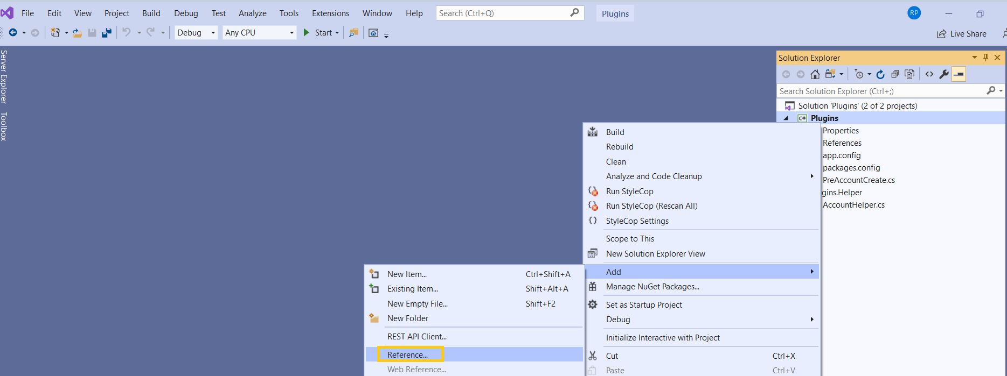Collapse the Plugins project tree node

coord(786,118)
